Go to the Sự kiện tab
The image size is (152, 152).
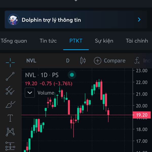click(104, 41)
